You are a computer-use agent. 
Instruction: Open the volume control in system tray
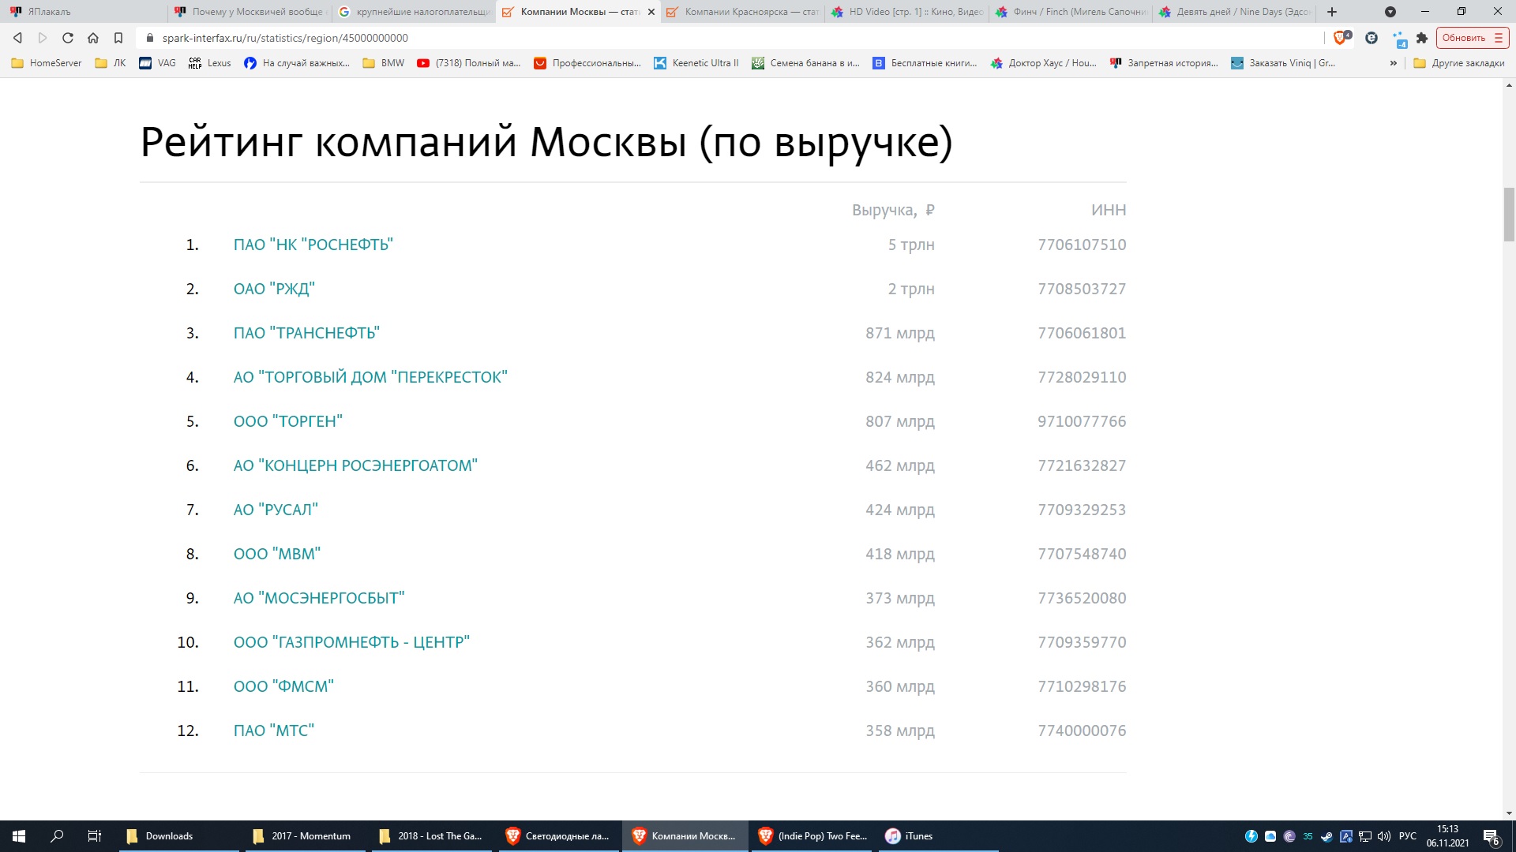click(x=1383, y=836)
